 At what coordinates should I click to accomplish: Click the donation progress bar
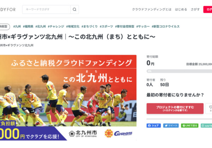(x=179, y=71)
